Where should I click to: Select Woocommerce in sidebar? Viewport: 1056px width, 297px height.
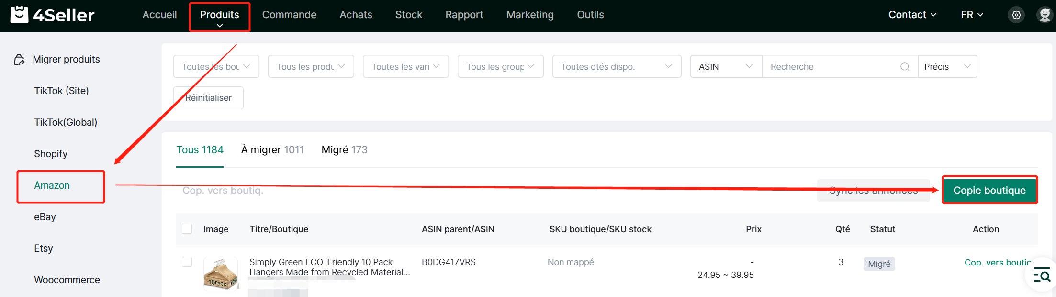coord(67,280)
